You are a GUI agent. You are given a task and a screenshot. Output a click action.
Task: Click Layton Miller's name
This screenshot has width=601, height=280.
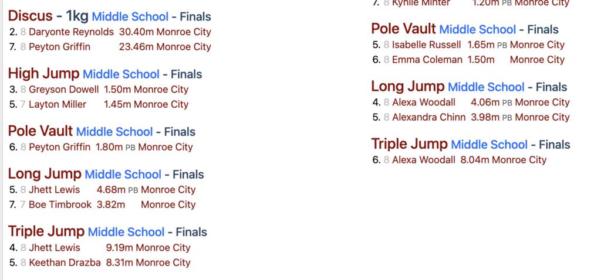coord(58,104)
